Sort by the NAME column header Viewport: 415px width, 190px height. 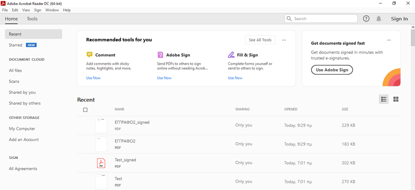pyautogui.click(x=119, y=109)
